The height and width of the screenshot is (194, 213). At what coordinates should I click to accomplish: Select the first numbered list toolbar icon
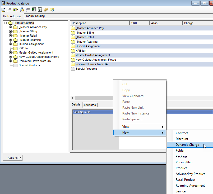coord(9,10)
